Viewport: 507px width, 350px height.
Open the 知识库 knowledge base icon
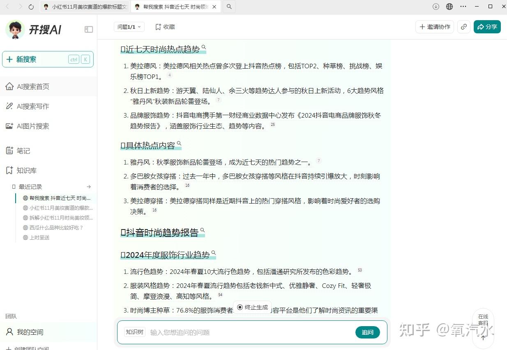click(x=9, y=170)
